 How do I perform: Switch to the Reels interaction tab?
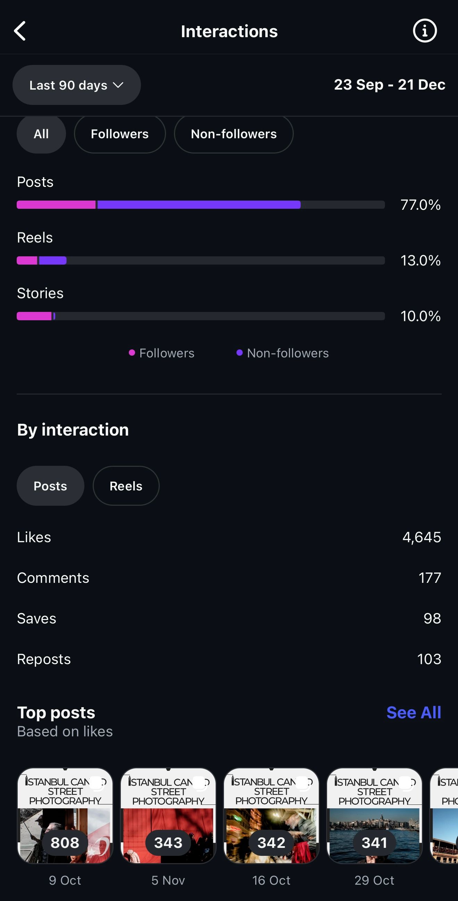(x=126, y=486)
